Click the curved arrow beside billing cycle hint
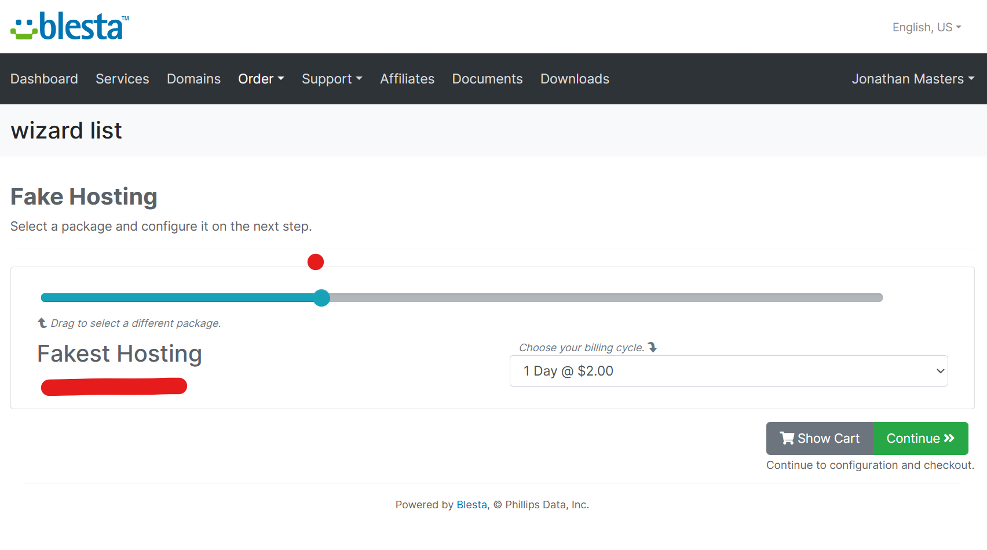 (653, 347)
